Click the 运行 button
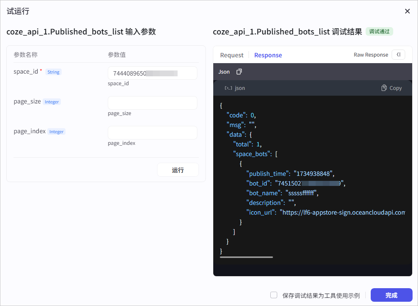This screenshot has height=306, width=418. (x=178, y=170)
